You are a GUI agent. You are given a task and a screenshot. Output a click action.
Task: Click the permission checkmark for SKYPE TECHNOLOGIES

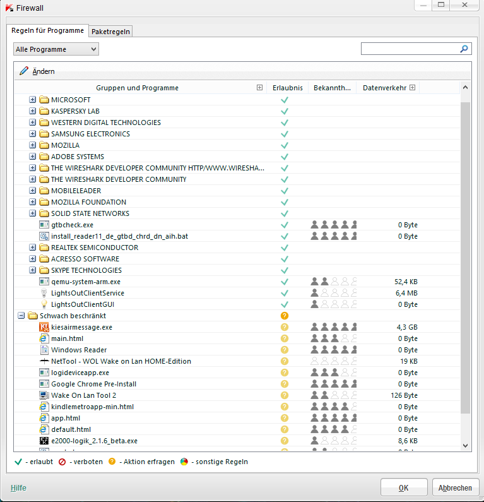[x=285, y=270]
